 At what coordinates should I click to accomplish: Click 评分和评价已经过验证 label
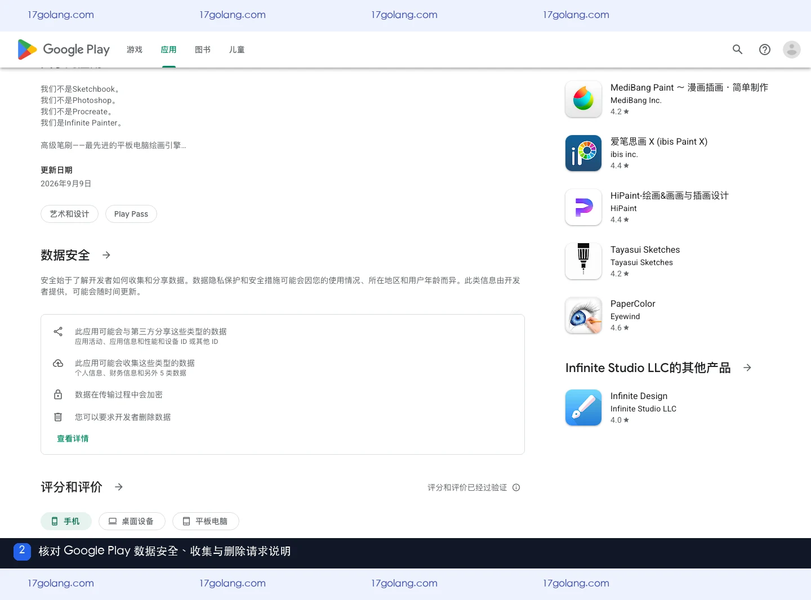coord(467,487)
